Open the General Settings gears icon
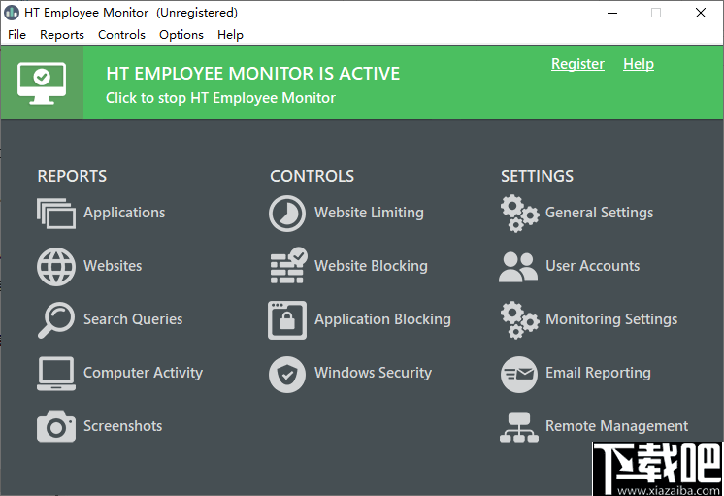This screenshot has width=724, height=496. click(x=519, y=213)
